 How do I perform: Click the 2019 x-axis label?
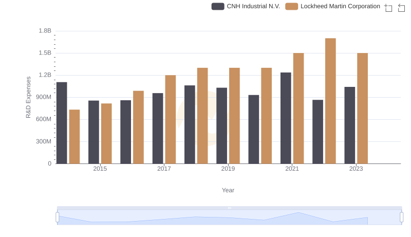click(x=228, y=169)
